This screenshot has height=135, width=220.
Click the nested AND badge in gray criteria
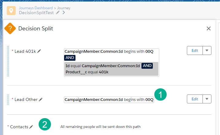147,66
